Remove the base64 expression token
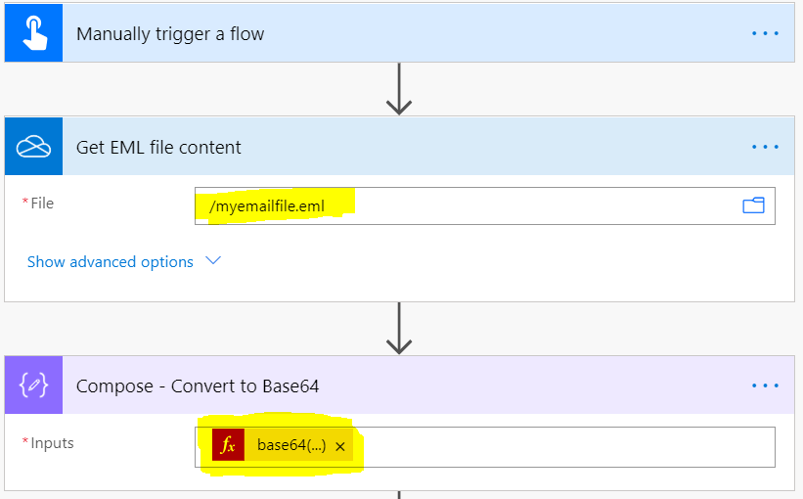 [340, 446]
